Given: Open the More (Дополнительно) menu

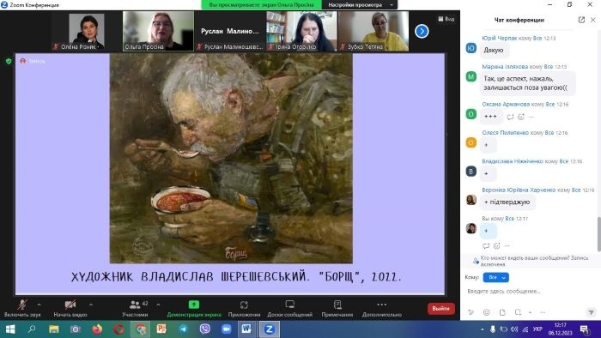Looking at the screenshot, I should pyautogui.click(x=382, y=308).
